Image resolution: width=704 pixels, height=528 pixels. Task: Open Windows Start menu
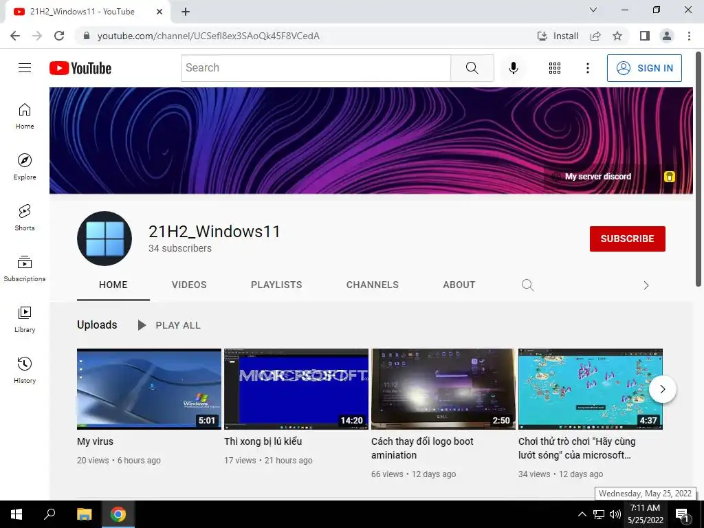coord(16,514)
